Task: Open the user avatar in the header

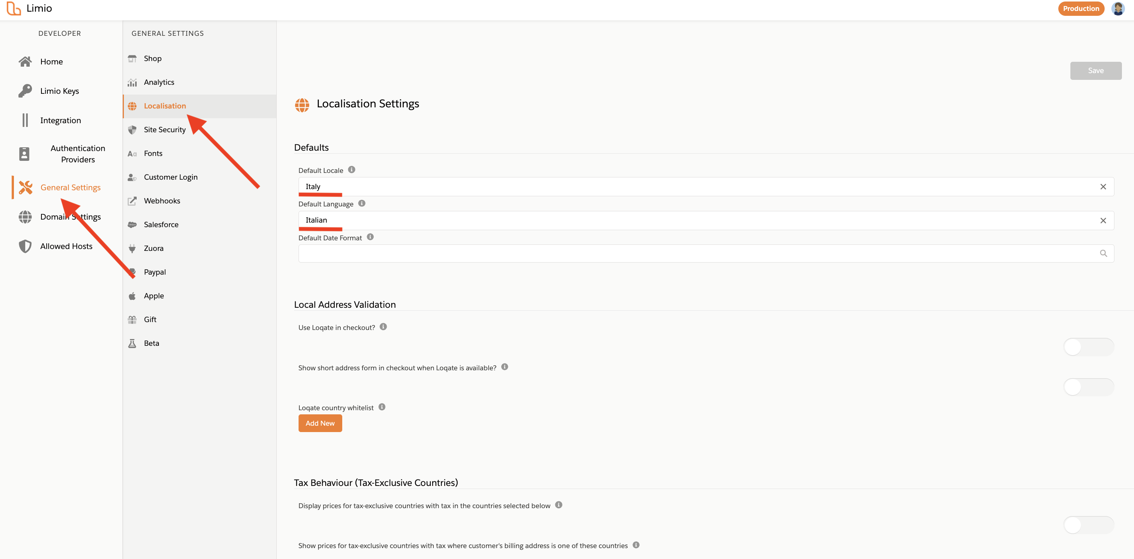Action: click(x=1118, y=8)
